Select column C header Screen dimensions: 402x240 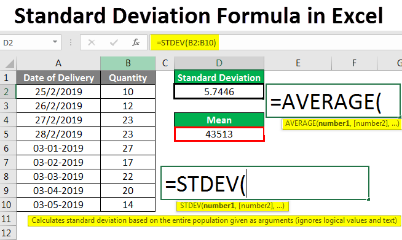[165, 63]
